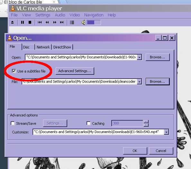Image resolution: width=191 pixels, height=169 pixels.
Task: Maximize the Open dialog
Action: tap(165, 38)
